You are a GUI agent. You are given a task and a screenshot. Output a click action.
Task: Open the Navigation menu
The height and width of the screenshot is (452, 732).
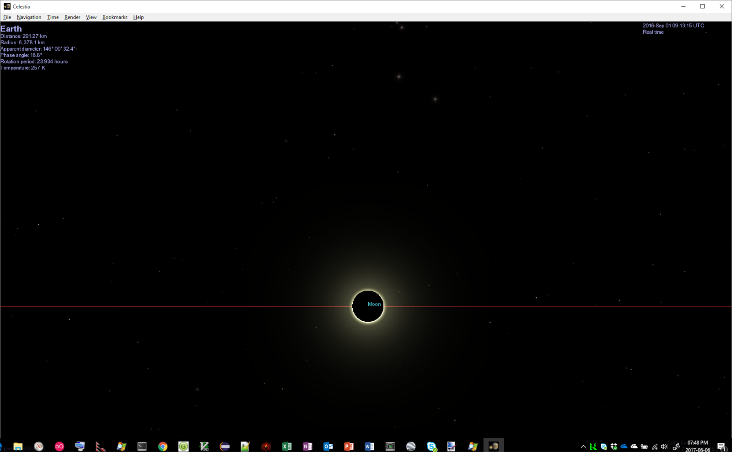(x=29, y=17)
